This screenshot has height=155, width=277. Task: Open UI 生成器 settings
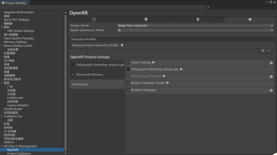[x=10, y=131]
